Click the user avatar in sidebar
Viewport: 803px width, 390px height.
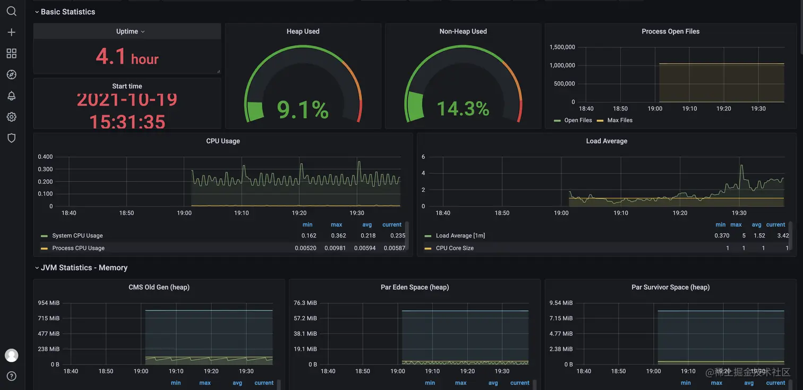(11, 355)
